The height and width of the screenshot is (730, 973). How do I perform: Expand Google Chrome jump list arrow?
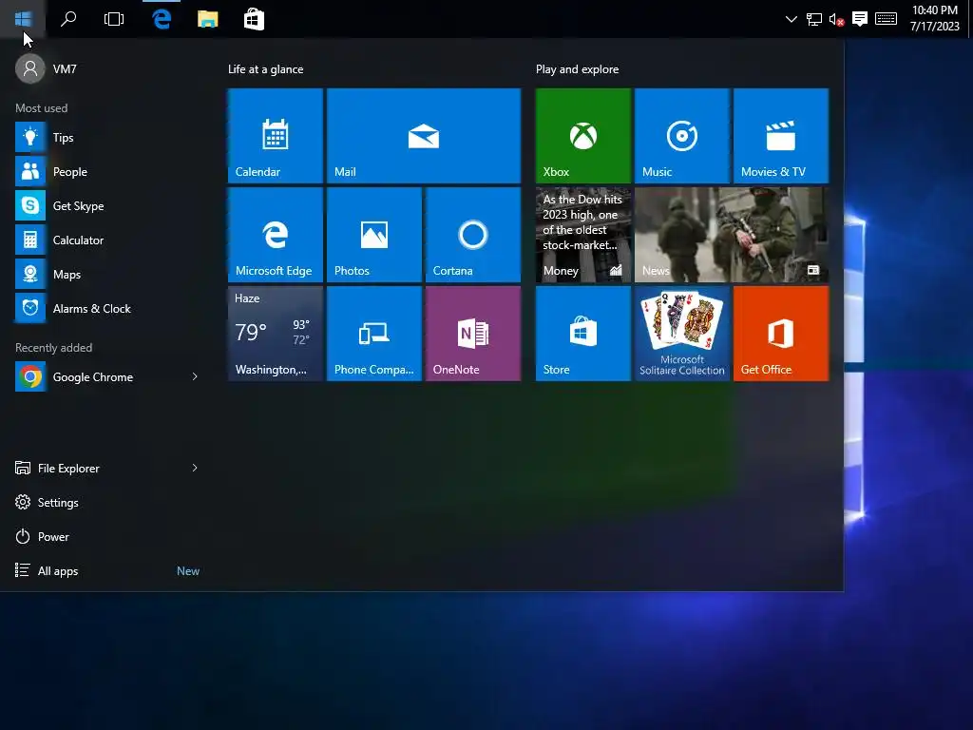pos(195,376)
